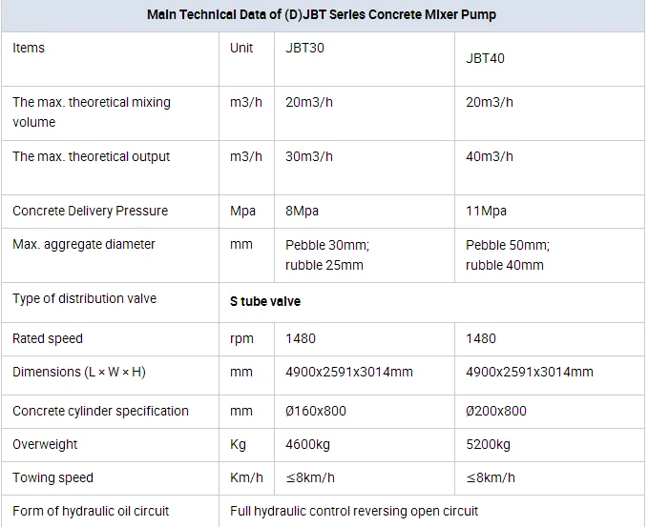
Task: Click the 8Mpa delivery pressure value
Action: pos(302,211)
